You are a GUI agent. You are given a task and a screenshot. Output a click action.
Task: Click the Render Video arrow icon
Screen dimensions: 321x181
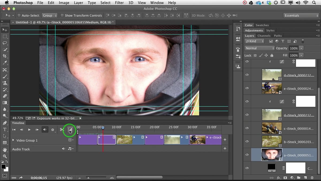tap(21, 178)
